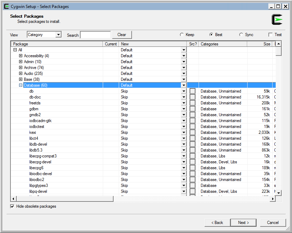
Task: Select the Keep radio button
Action: [x=182, y=35]
